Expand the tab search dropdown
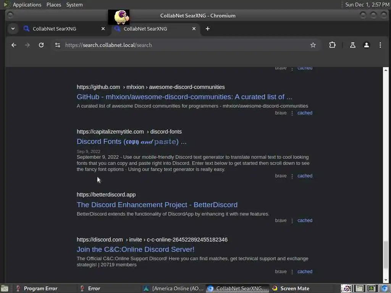391x293 pixels. click(x=13, y=29)
